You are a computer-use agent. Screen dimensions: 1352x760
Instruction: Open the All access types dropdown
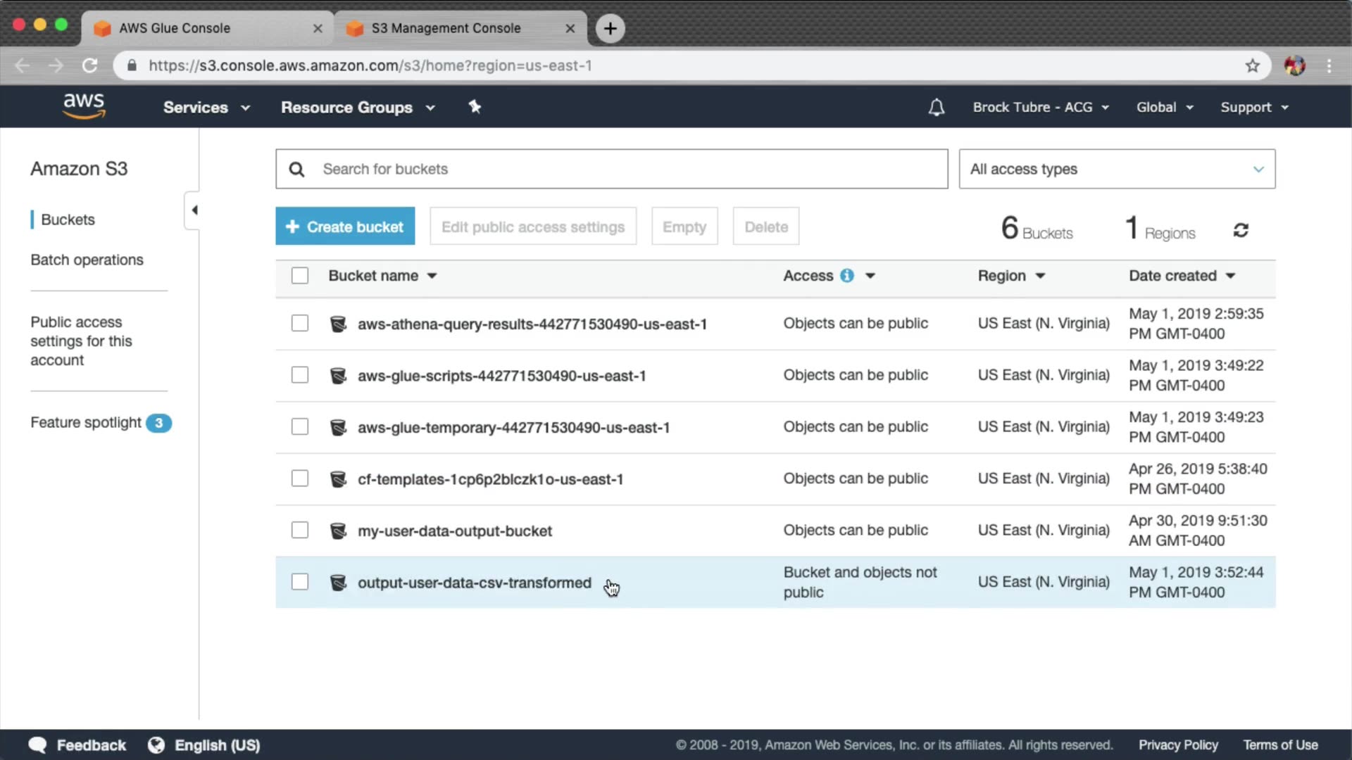tap(1116, 169)
